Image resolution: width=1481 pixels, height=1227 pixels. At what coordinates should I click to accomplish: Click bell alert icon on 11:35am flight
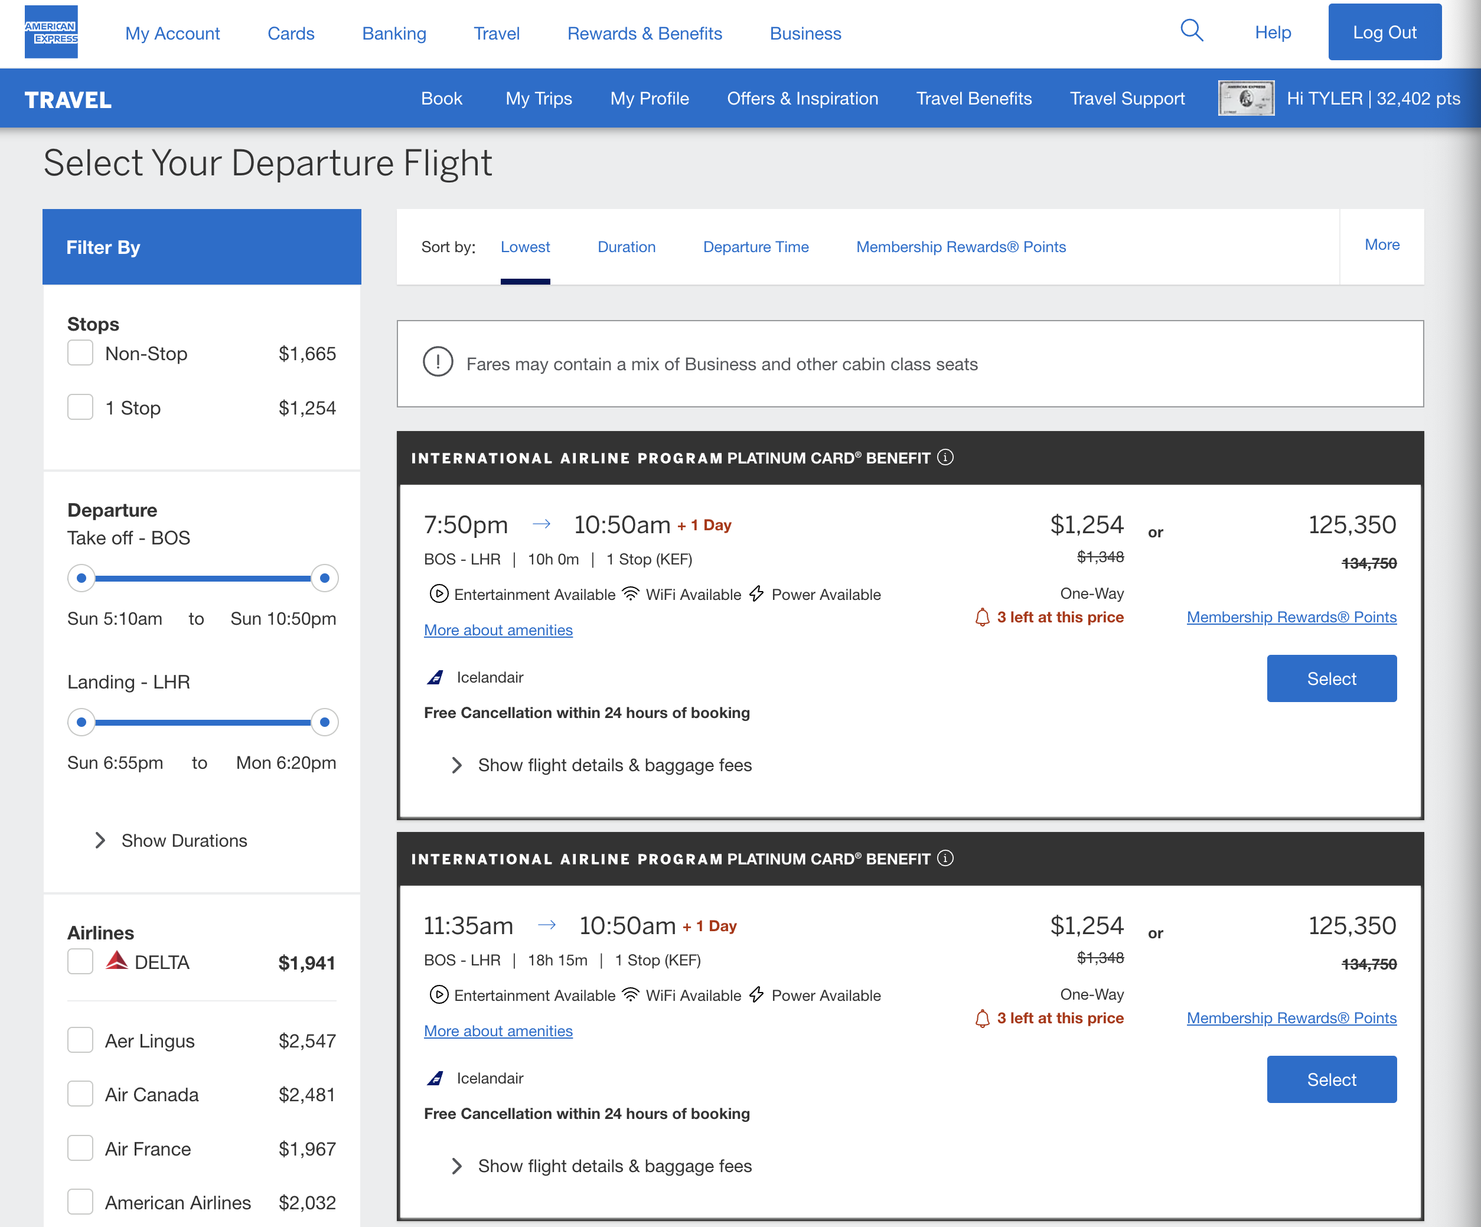(x=983, y=1019)
